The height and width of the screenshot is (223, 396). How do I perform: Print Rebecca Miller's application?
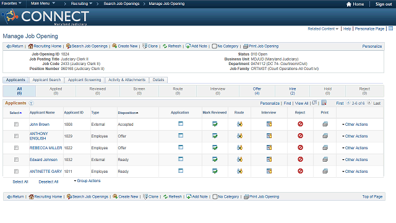tap(325, 147)
